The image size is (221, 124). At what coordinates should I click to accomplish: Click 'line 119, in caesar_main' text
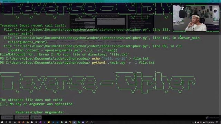pyautogui.click(x=176, y=38)
